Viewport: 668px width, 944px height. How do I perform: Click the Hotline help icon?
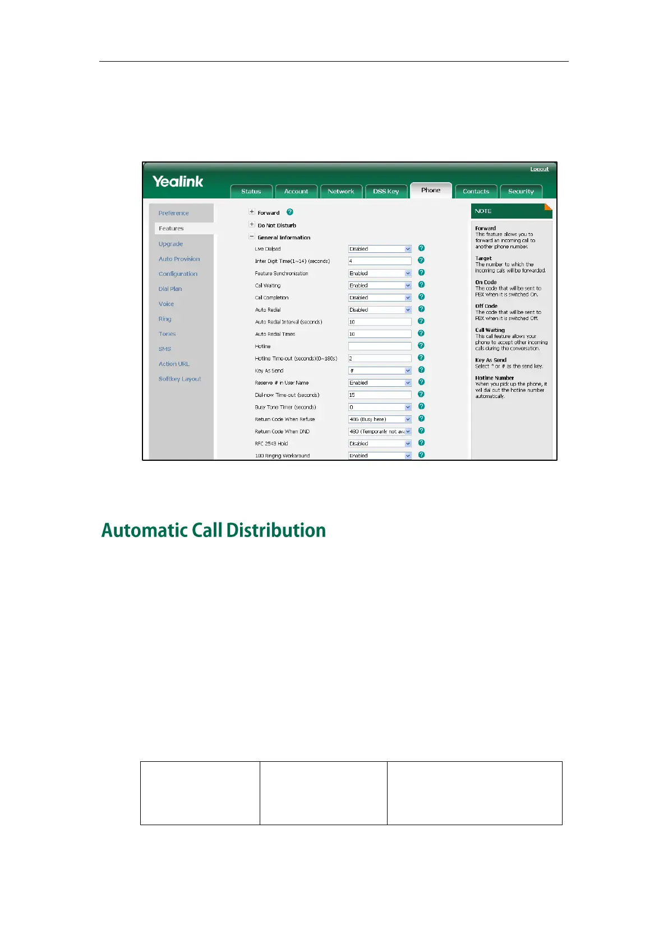pyautogui.click(x=421, y=346)
